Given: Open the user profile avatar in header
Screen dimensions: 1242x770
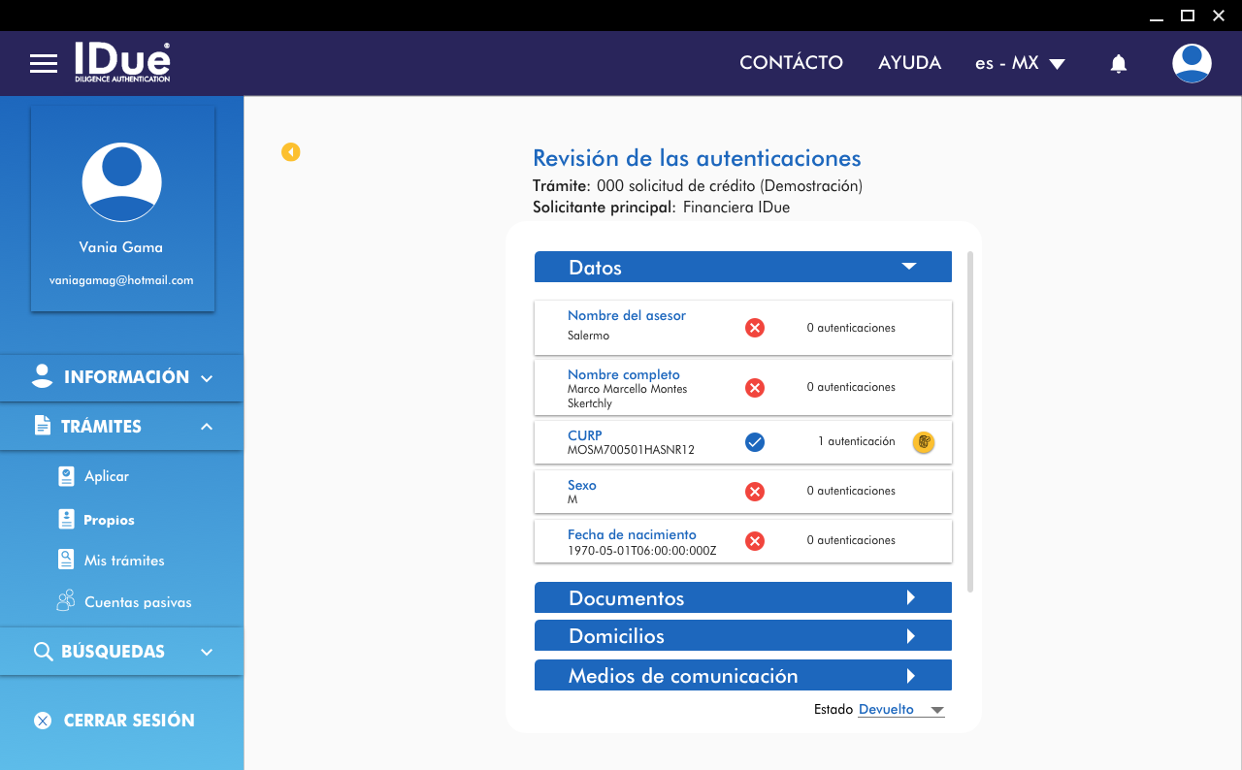Looking at the screenshot, I should [x=1191, y=64].
